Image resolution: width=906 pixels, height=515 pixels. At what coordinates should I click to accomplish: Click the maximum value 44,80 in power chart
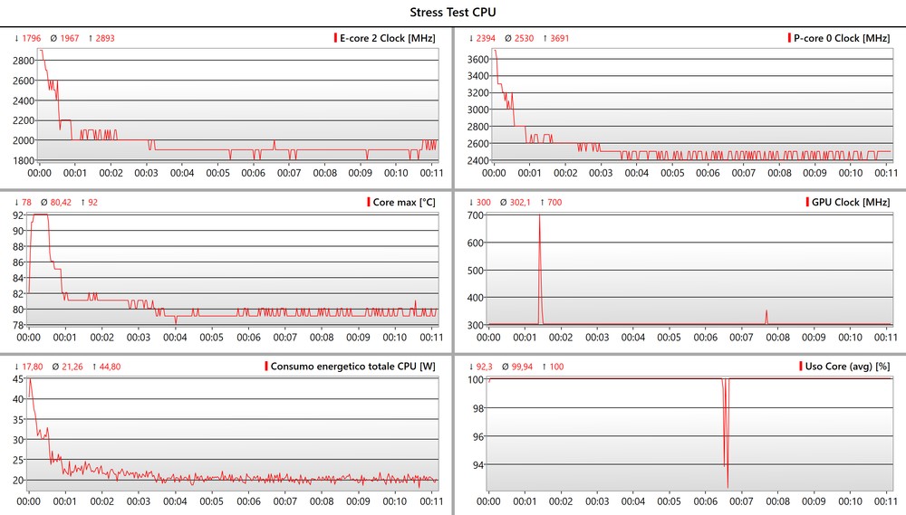(100, 366)
